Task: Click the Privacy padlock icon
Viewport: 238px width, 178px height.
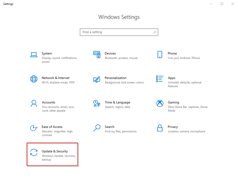Action: (160, 128)
